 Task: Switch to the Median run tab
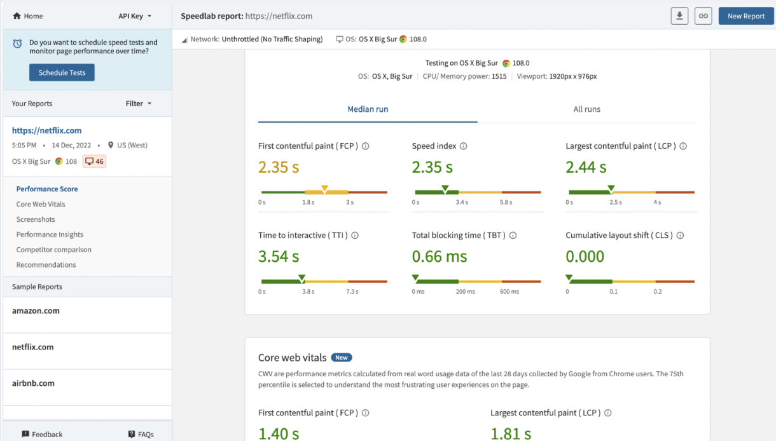click(368, 109)
